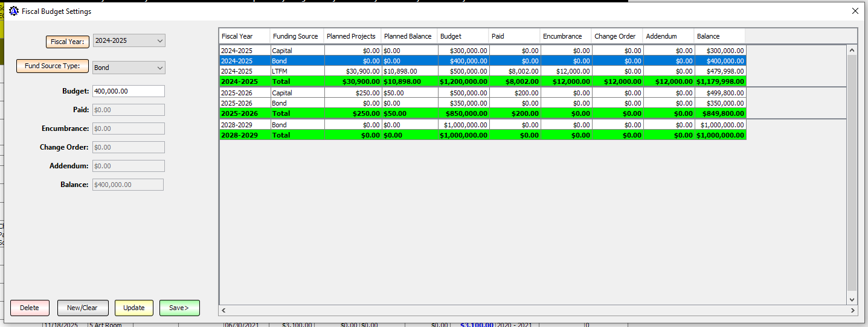Image resolution: width=868 pixels, height=327 pixels.
Task: Click the yellow Update button
Action: (133, 308)
